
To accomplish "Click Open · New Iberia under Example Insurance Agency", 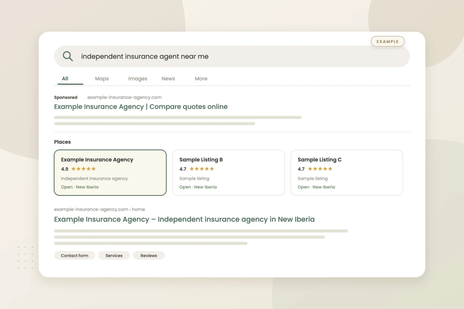I will pos(80,187).
